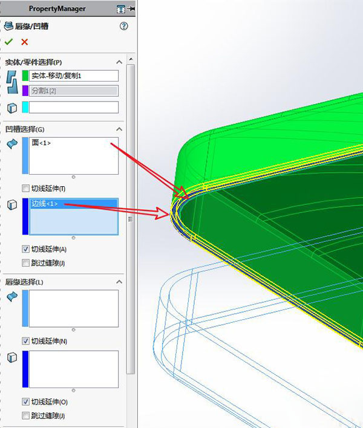The height and width of the screenshot is (428, 363).
Task: Uncheck 切线延伸(O) checkbox
Action: 25,401
